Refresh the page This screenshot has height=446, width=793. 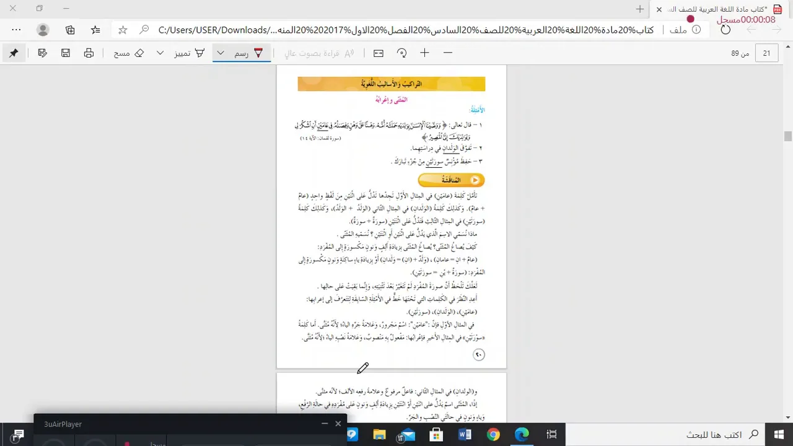(726, 30)
